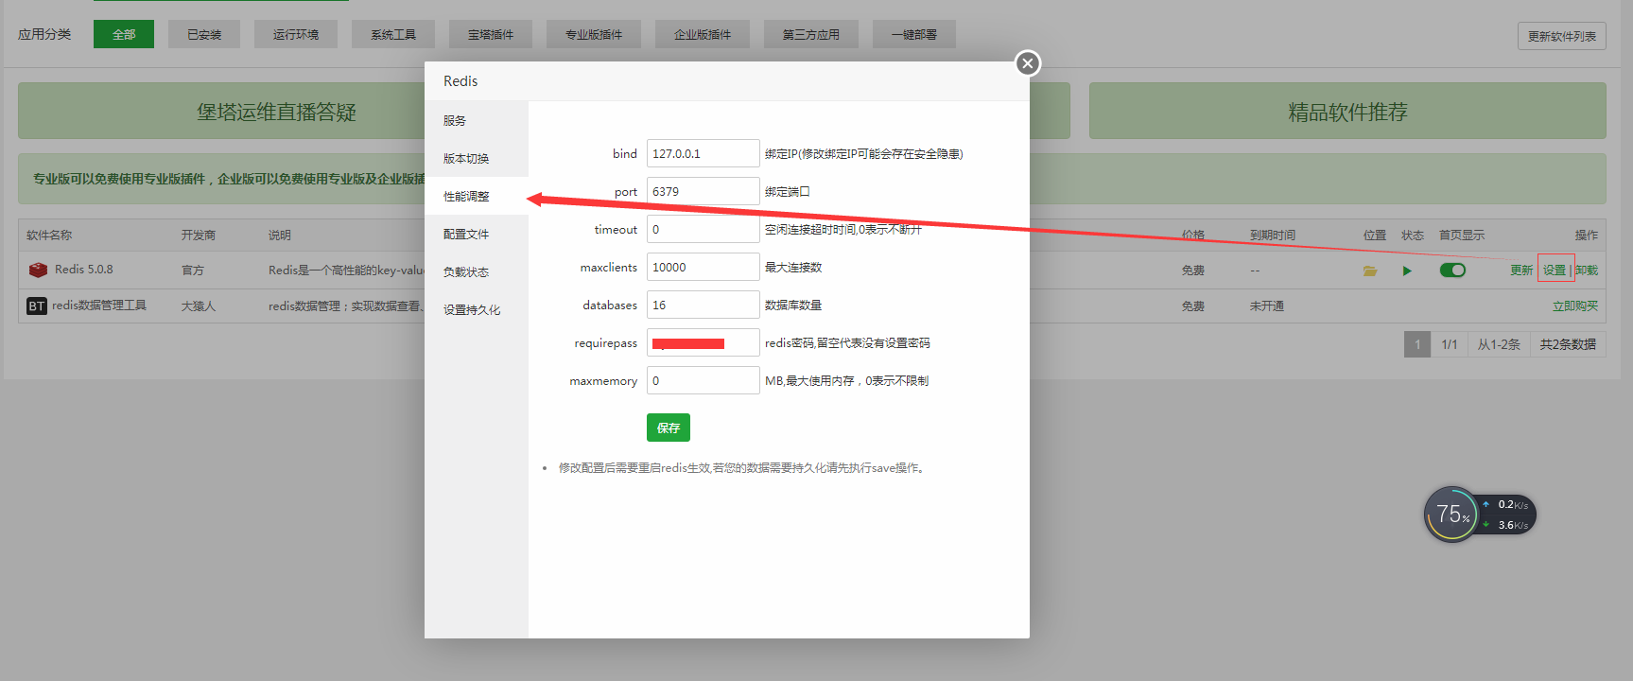Filter apps by 企业版插件
Screen dimensions: 1633x681
click(x=703, y=34)
